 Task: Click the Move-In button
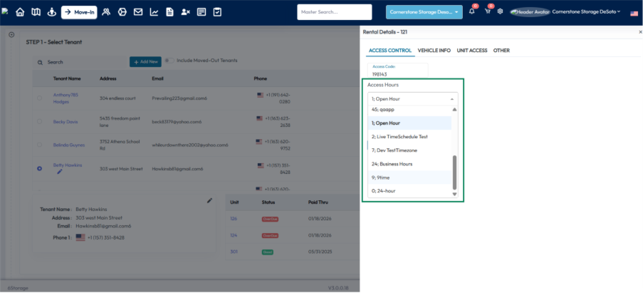(x=79, y=12)
